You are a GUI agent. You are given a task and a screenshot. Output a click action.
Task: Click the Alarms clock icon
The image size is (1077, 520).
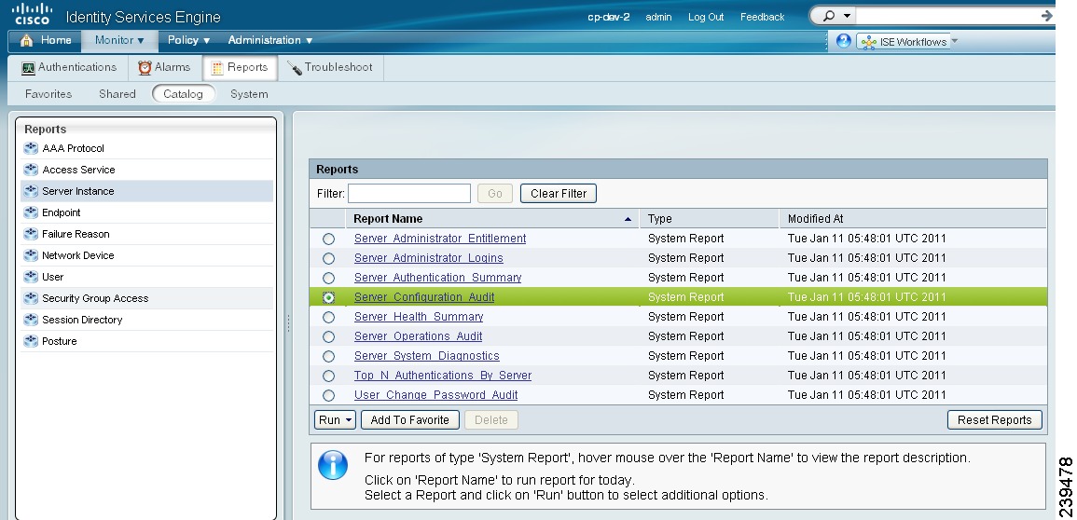(145, 67)
